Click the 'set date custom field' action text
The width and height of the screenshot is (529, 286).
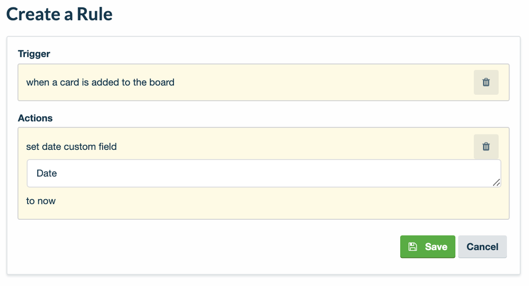tap(72, 147)
